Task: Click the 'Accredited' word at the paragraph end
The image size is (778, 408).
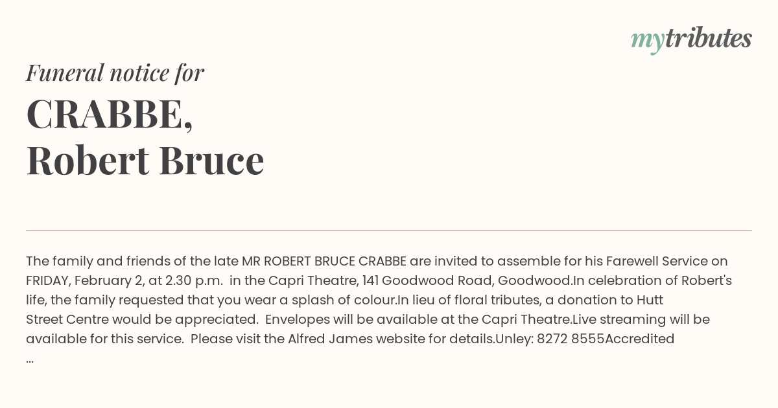Action: (x=640, y=339)
